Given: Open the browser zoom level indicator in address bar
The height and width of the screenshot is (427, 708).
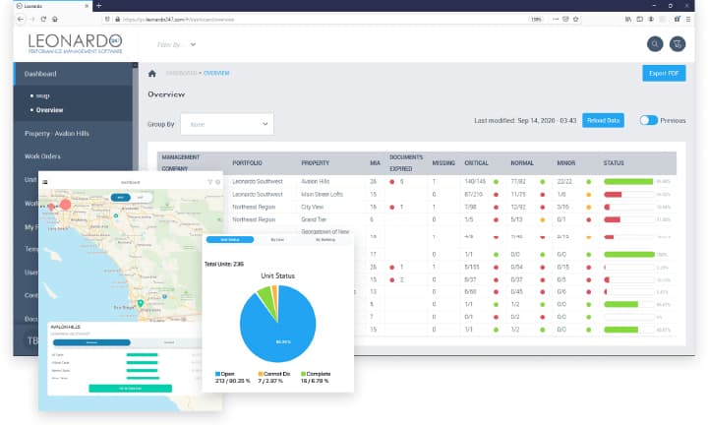Looking at the screenshot, I should click(536, 18).
